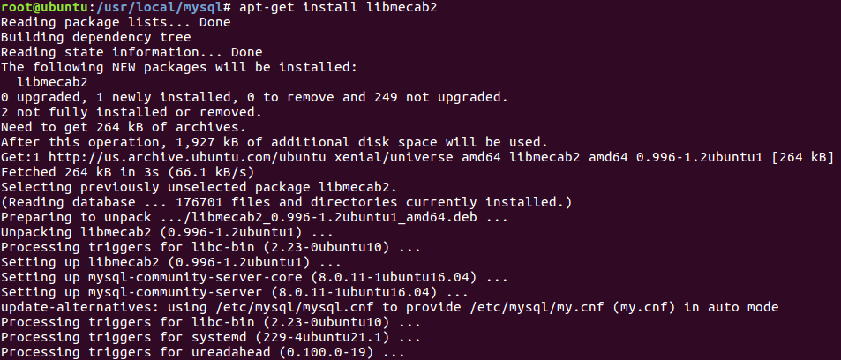Click the "Need to get 264 kB" line
Viewport: 841px width, 360px height.
pos(115,127)
